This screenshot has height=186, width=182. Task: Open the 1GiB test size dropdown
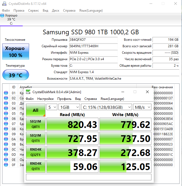pos(69,107)
